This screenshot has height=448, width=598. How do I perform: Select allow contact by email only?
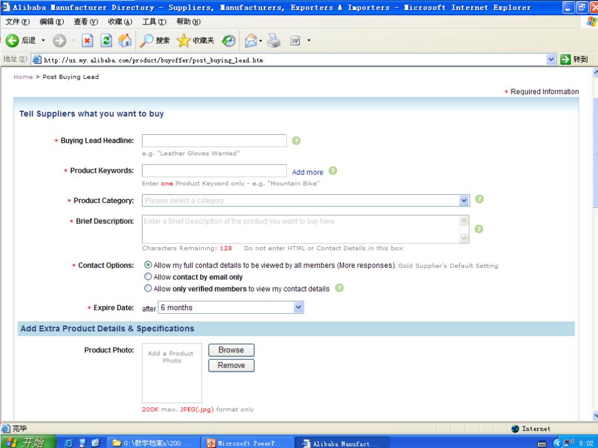click(x=148, y=276)
